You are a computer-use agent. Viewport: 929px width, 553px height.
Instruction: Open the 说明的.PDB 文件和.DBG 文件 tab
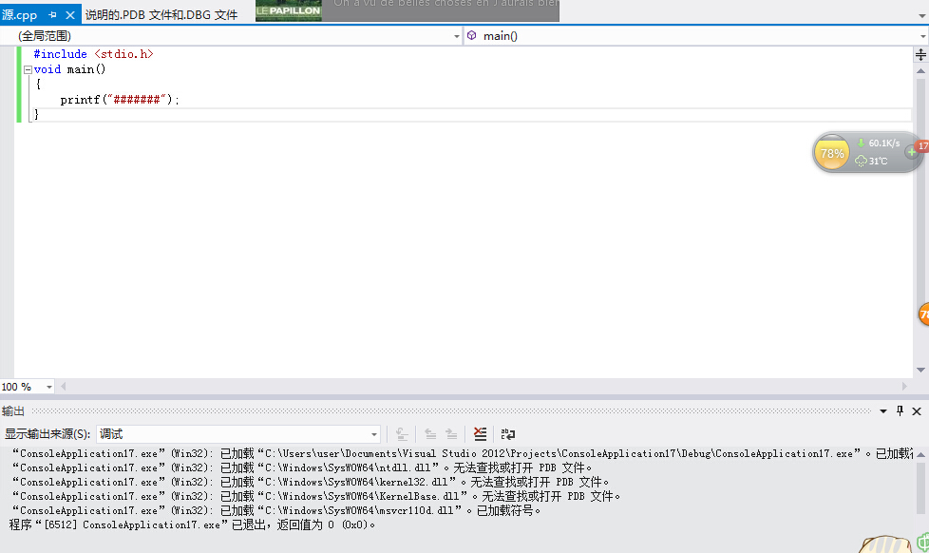coord(161,15)
